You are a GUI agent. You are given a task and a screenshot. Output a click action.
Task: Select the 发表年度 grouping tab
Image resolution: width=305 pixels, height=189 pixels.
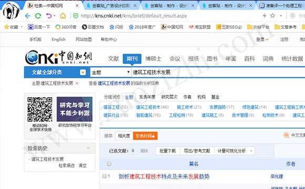click(147, 97)
